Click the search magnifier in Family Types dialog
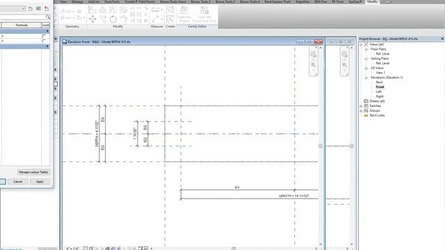The height and width of the screenshot is (250, 445). 48,17
